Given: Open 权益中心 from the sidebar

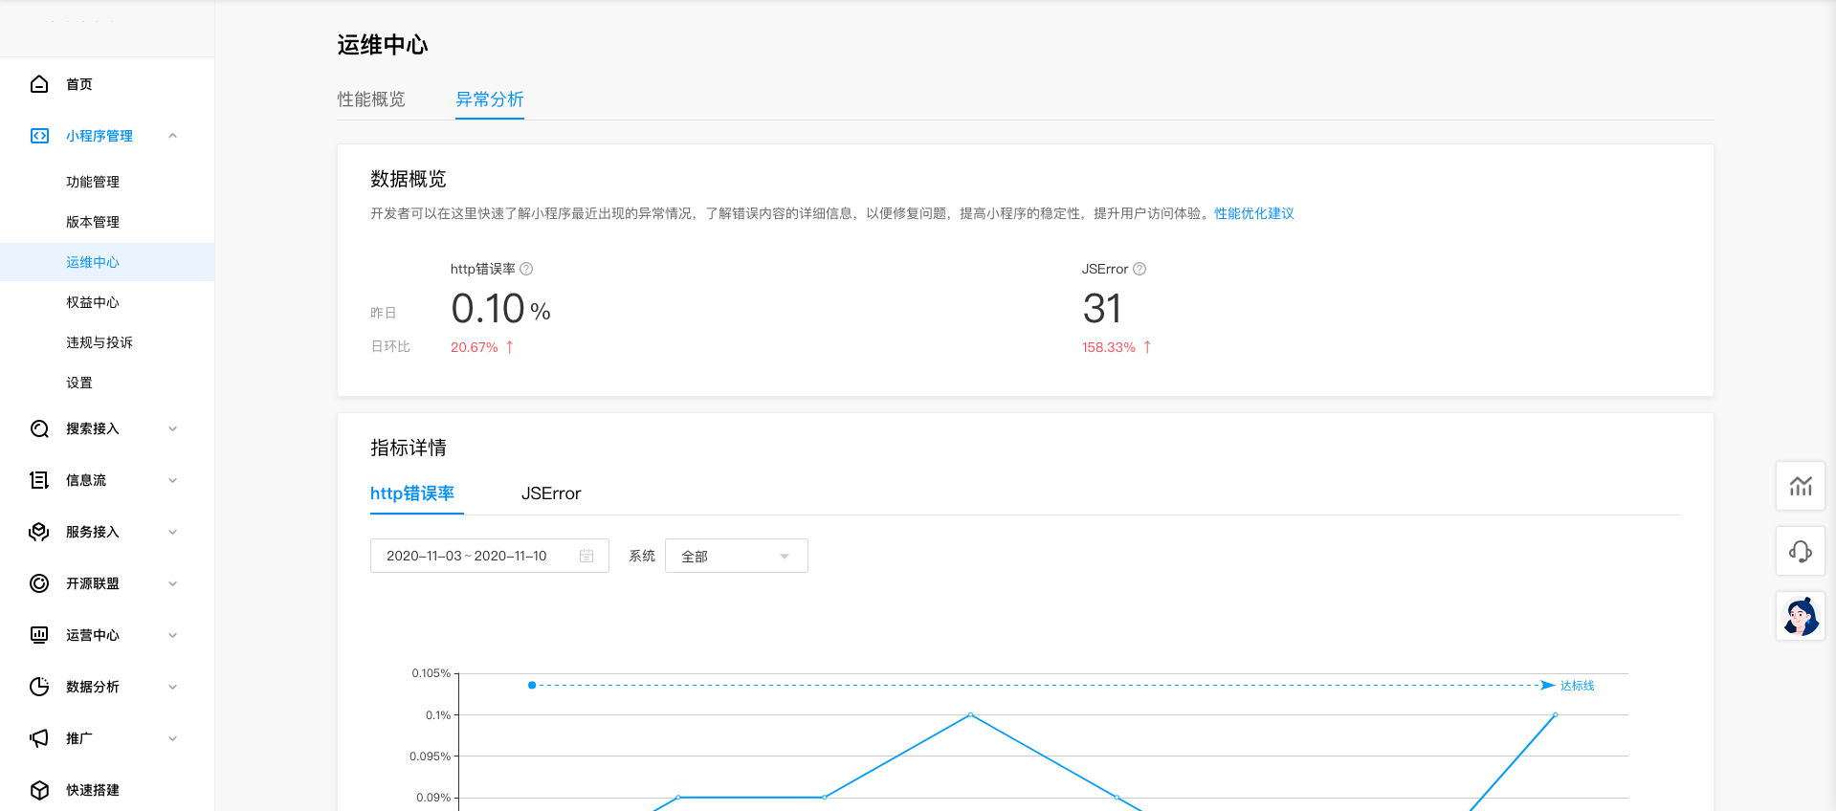Looking at the screenshot, I should 93,302.
